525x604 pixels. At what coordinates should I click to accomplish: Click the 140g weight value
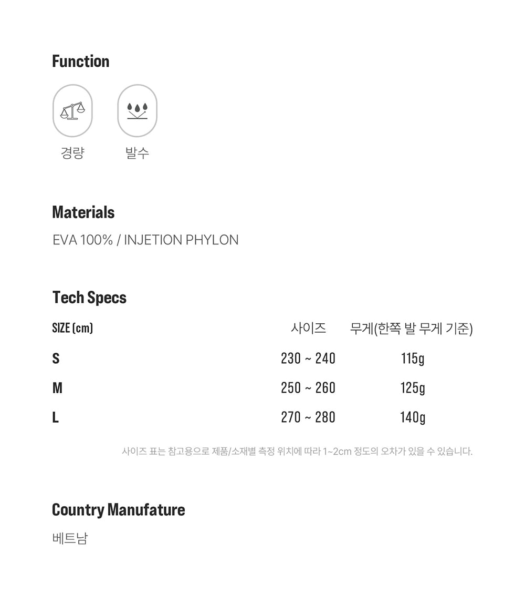click(x=413, y=417)
